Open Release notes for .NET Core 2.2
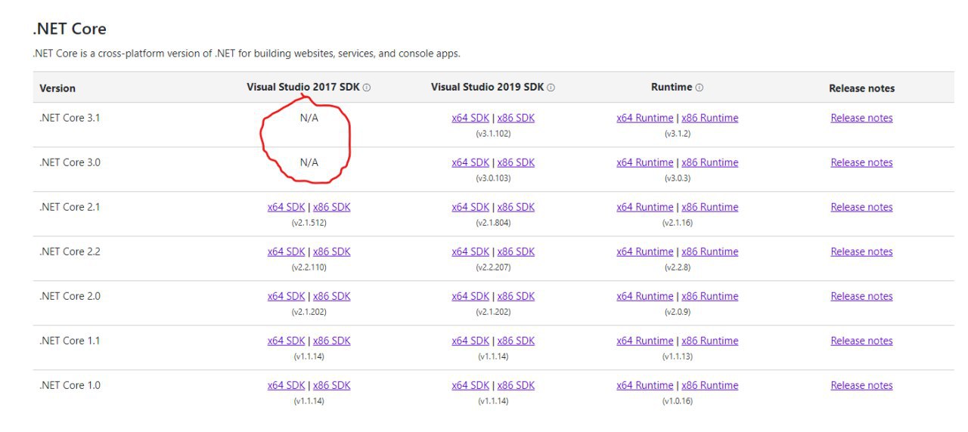Image resolution: width=968 pixels, height=432 pixels. click(x=861, y=251)
